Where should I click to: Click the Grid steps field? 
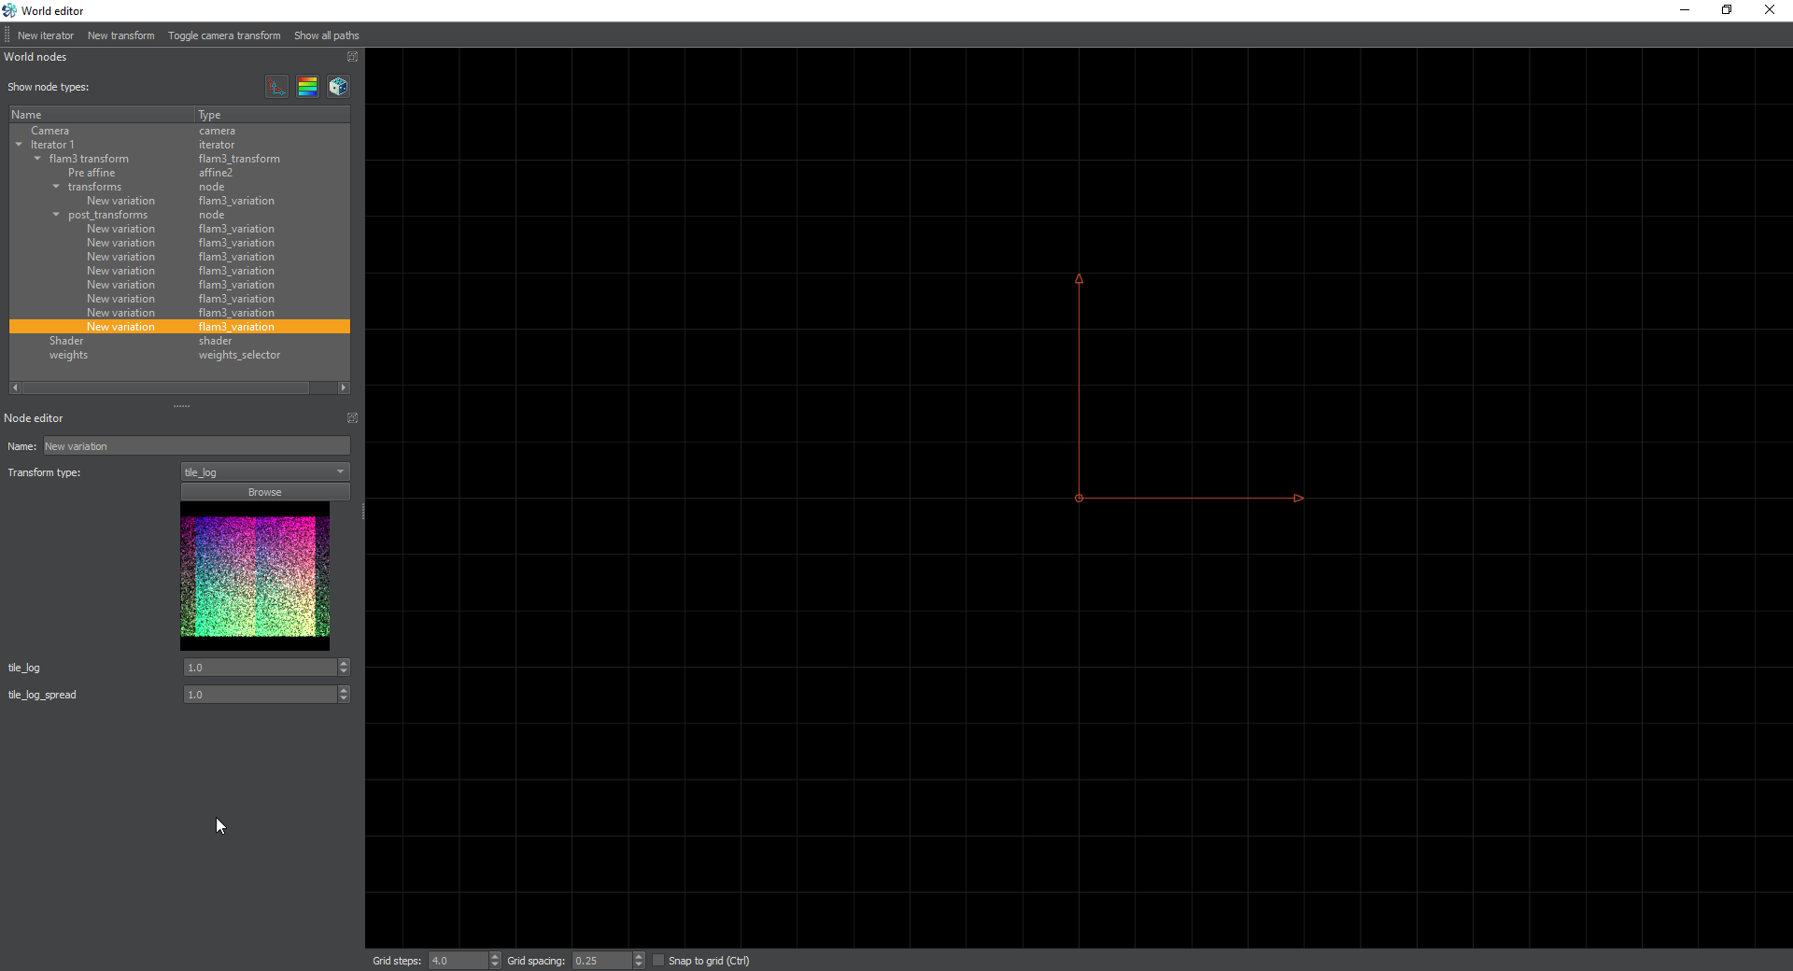[459, 961]
